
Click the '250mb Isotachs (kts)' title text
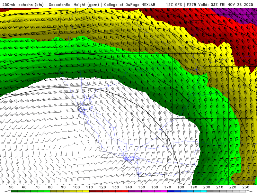(23, 5)
